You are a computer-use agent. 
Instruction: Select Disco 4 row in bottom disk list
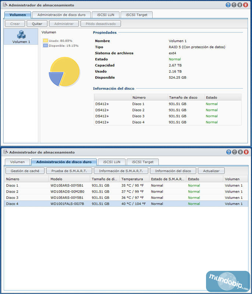(126, 204)
